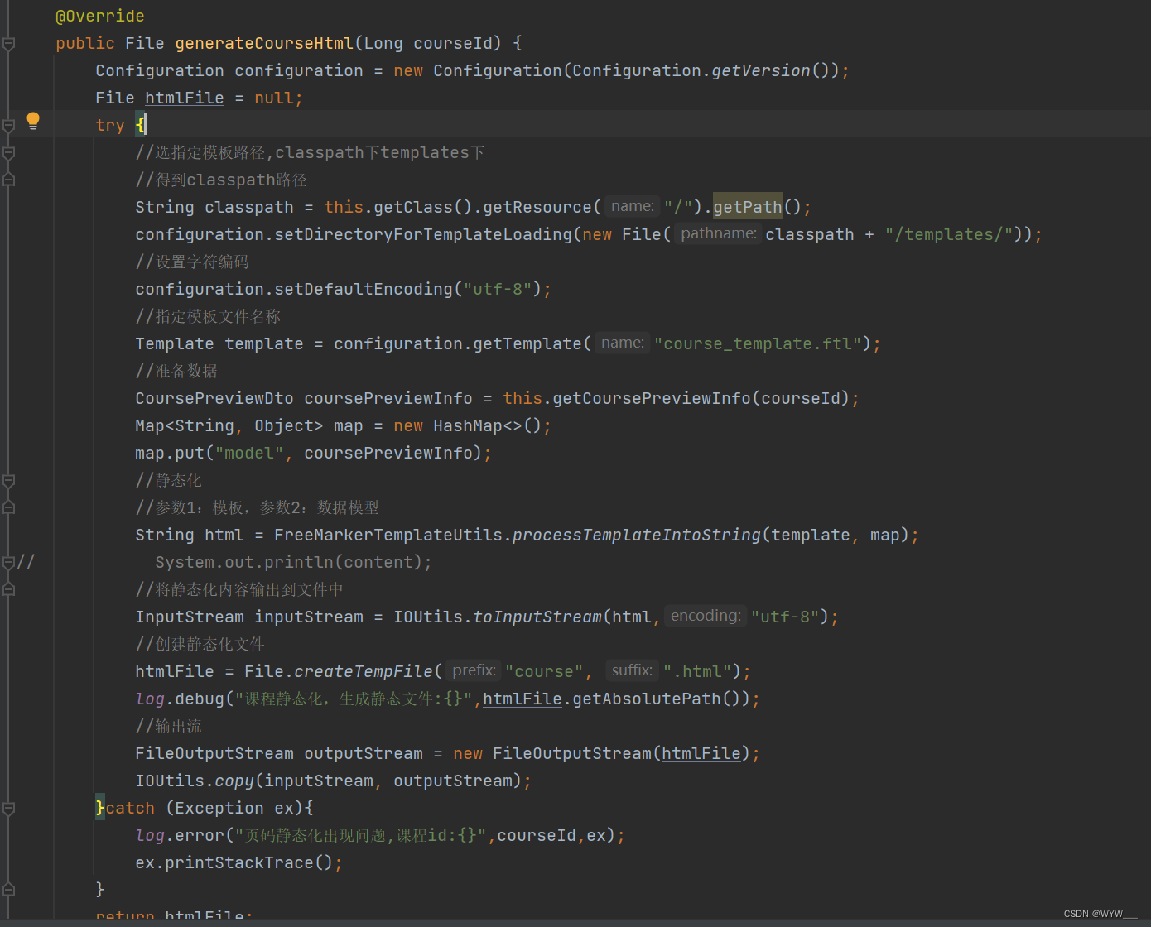Click 'name:' hint in getTemplate call
1151x927 pixels.
623,343
